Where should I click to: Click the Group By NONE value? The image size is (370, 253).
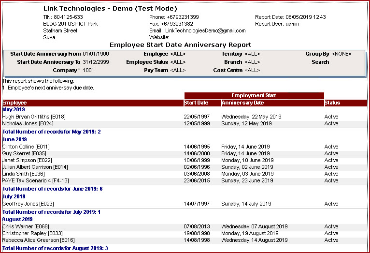(342, 54)
